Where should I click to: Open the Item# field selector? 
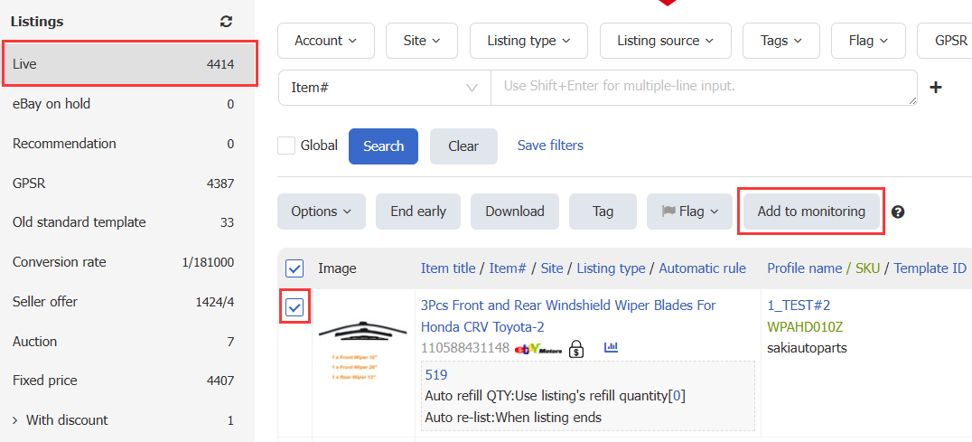[384, 88]
